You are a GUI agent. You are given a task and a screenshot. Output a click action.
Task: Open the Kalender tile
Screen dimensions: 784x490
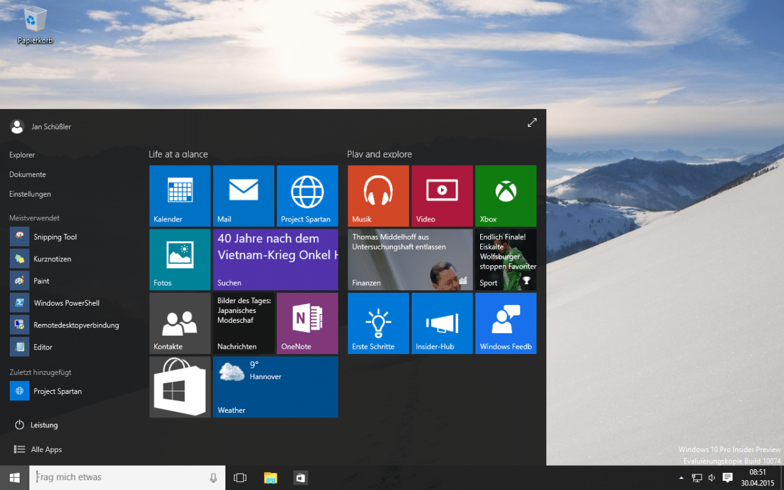point(180,196)
